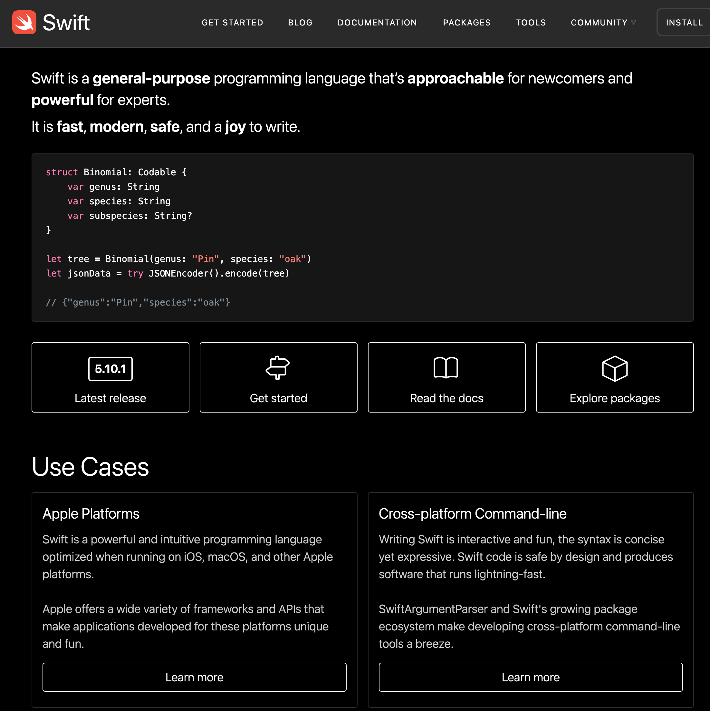This screenshot has width=710, height=711.
Task: Click the Apple Platforms card heading
Action: coord(91,514)
